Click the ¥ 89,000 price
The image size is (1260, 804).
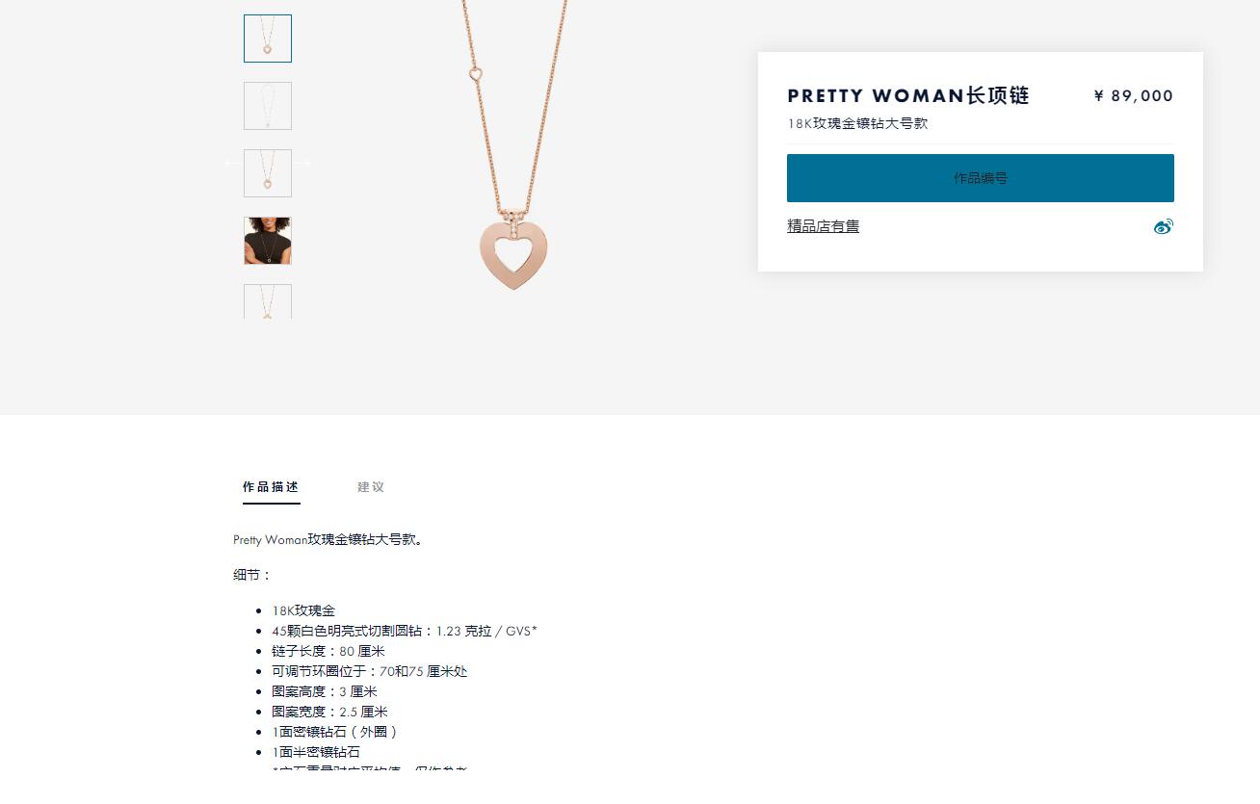click(x=1133, y=95)
